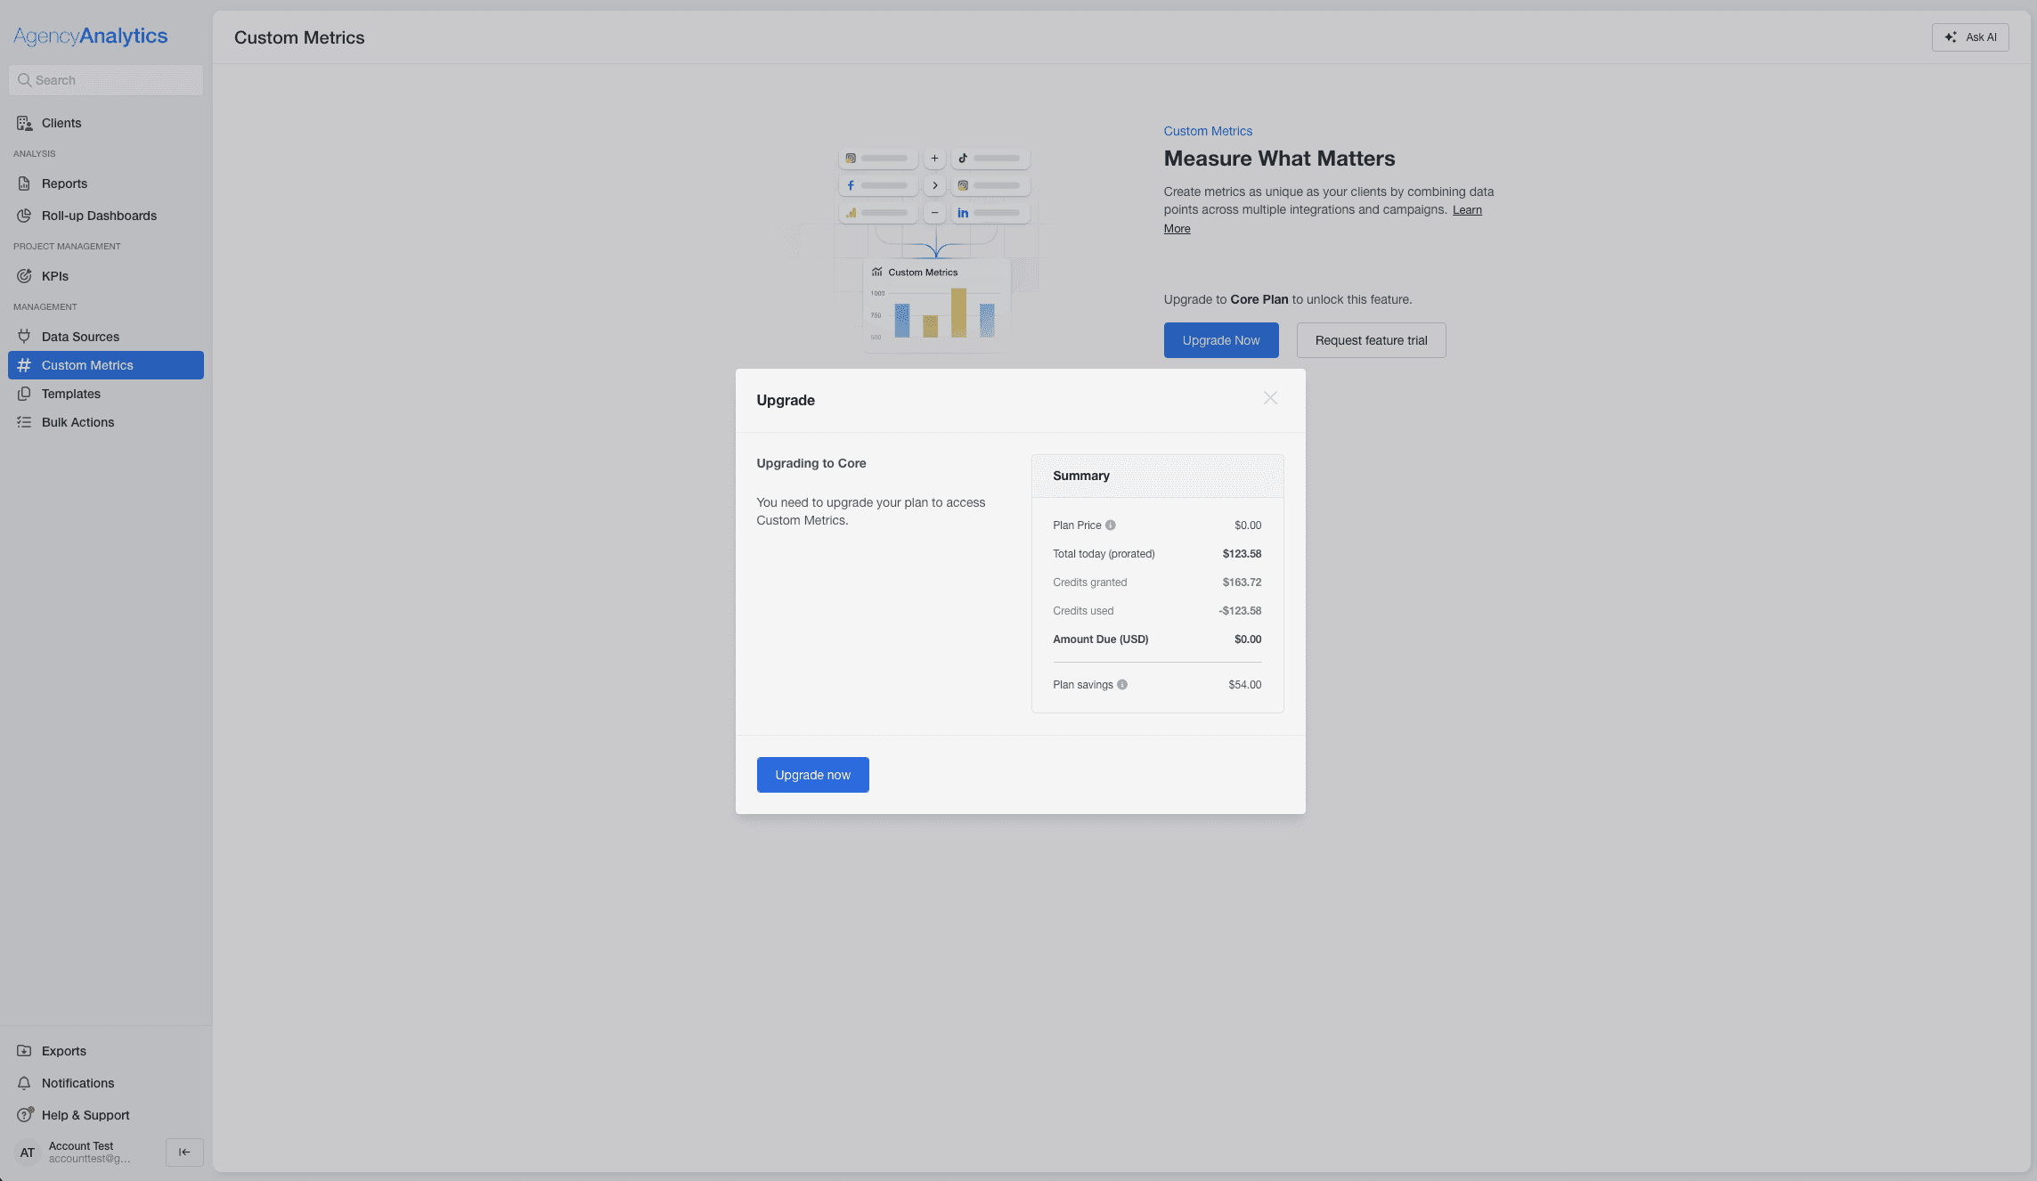Click the search magnifier icon
This screenshot has width=2037, height=1181.
point(24,80)
